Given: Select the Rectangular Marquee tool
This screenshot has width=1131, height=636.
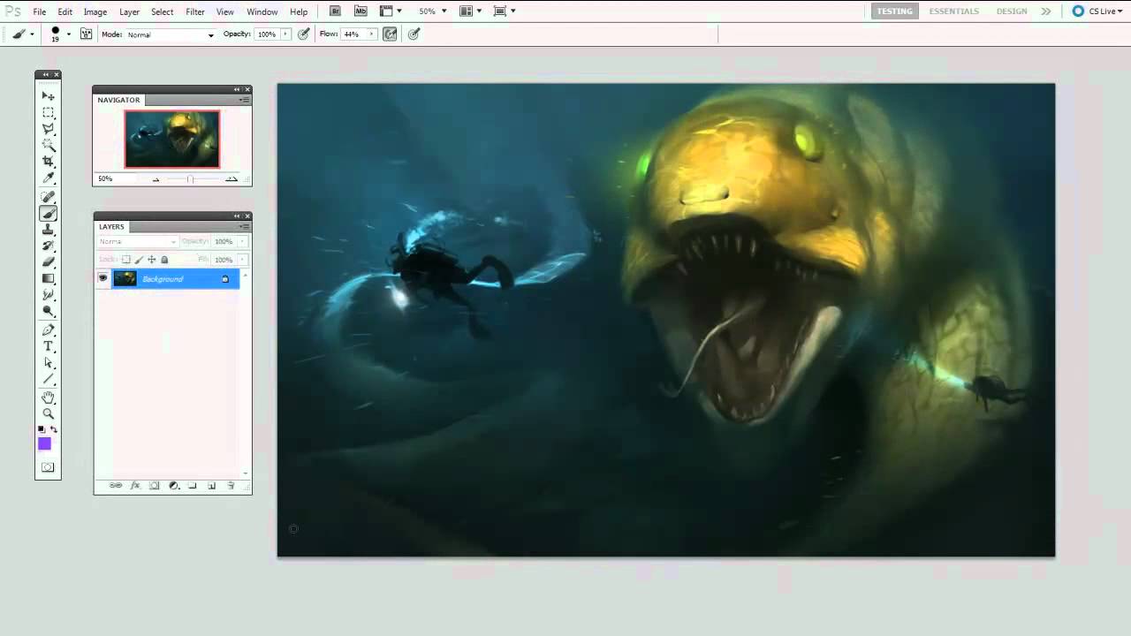Looking at the screenshot, I should click(49, 112).
